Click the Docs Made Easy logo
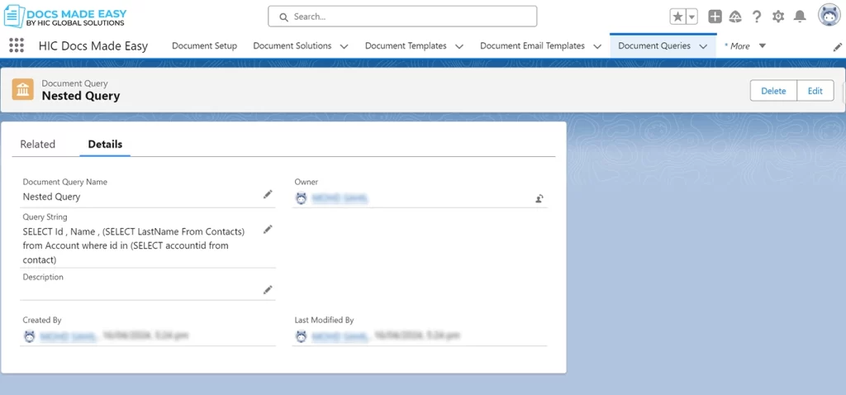The image size is (846, 395). 65,17
